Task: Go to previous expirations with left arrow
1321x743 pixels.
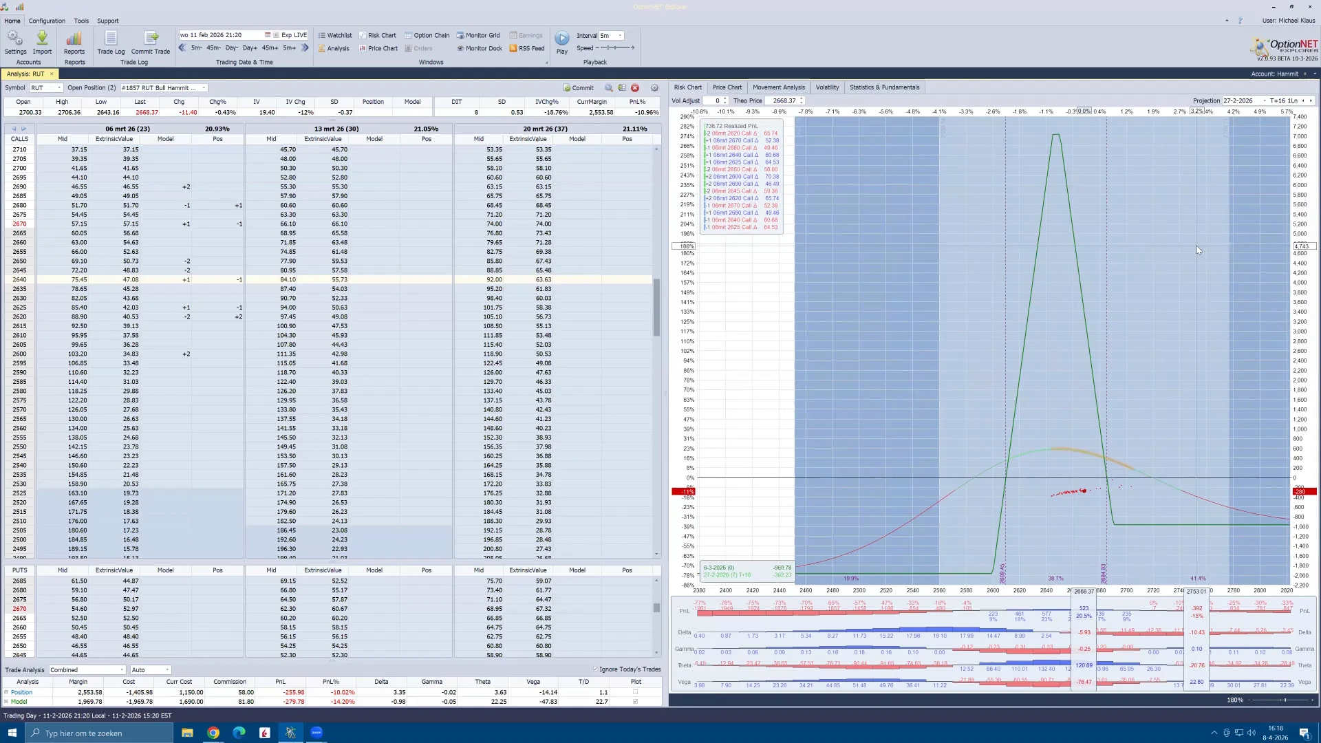Action: point(14,129)
